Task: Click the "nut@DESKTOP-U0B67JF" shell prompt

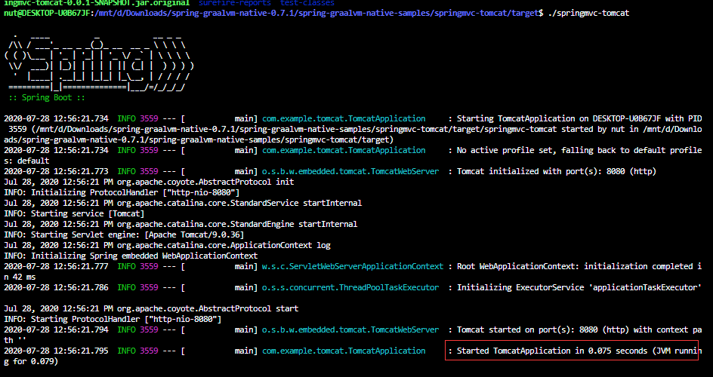Action: [47, 13]
